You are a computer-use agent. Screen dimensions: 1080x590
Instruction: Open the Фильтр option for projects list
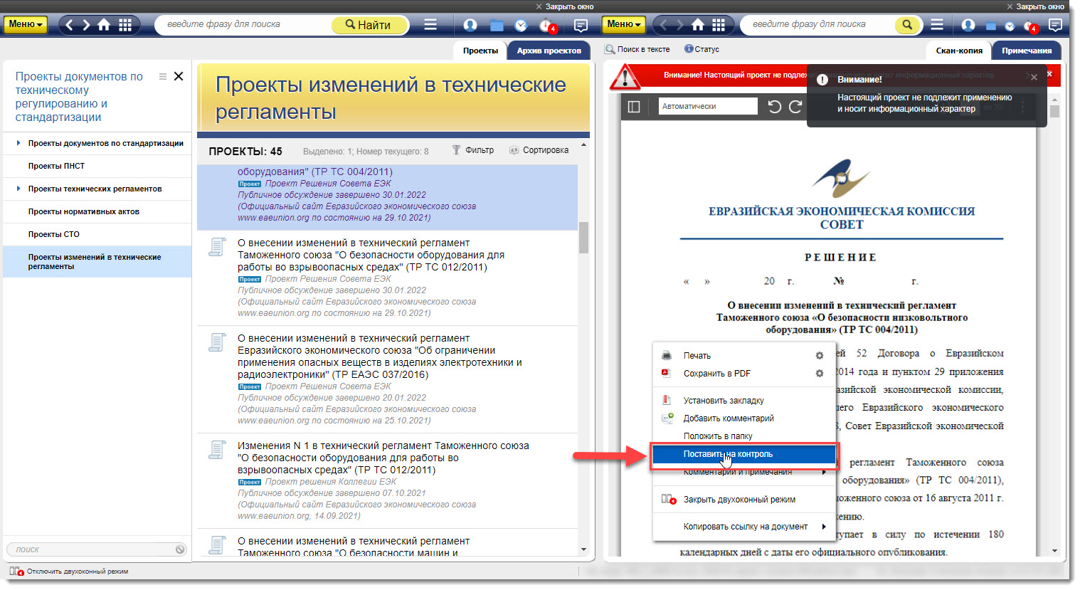pyautogui.click(x=472, y=150)
